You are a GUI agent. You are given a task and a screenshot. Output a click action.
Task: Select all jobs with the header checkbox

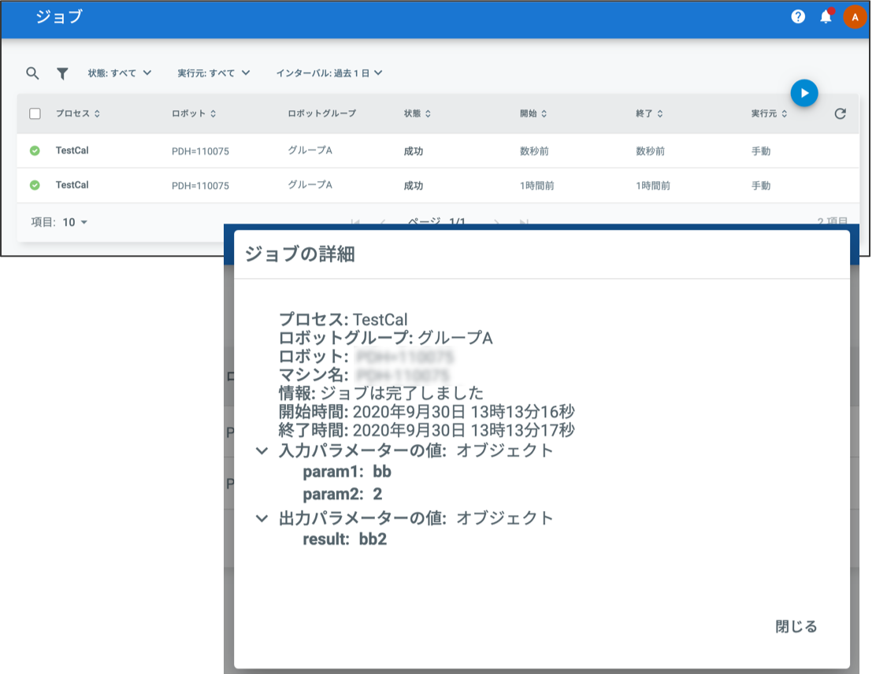click(35, 113)
